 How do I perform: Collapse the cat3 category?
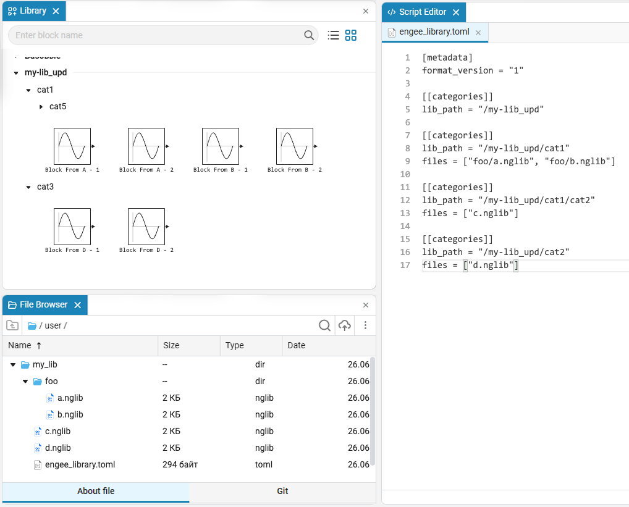tap(28, 187)
